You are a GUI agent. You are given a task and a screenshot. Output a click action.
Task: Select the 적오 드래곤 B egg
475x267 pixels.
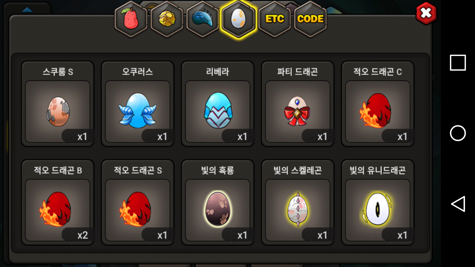point(58,202)
